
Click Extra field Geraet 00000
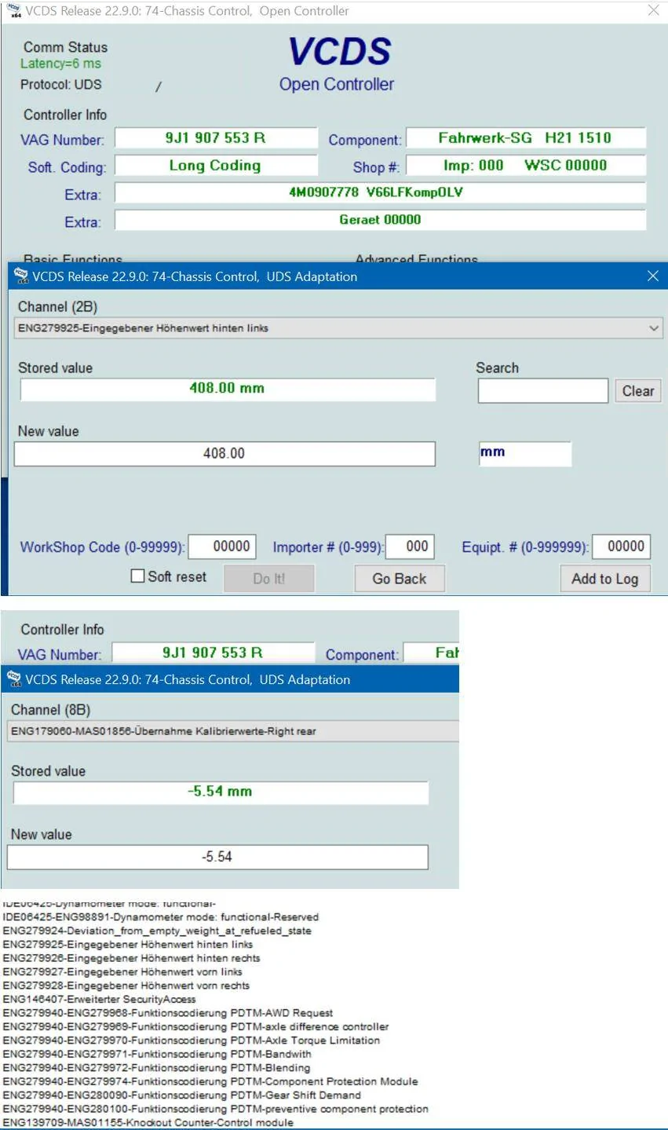[381, 220]
